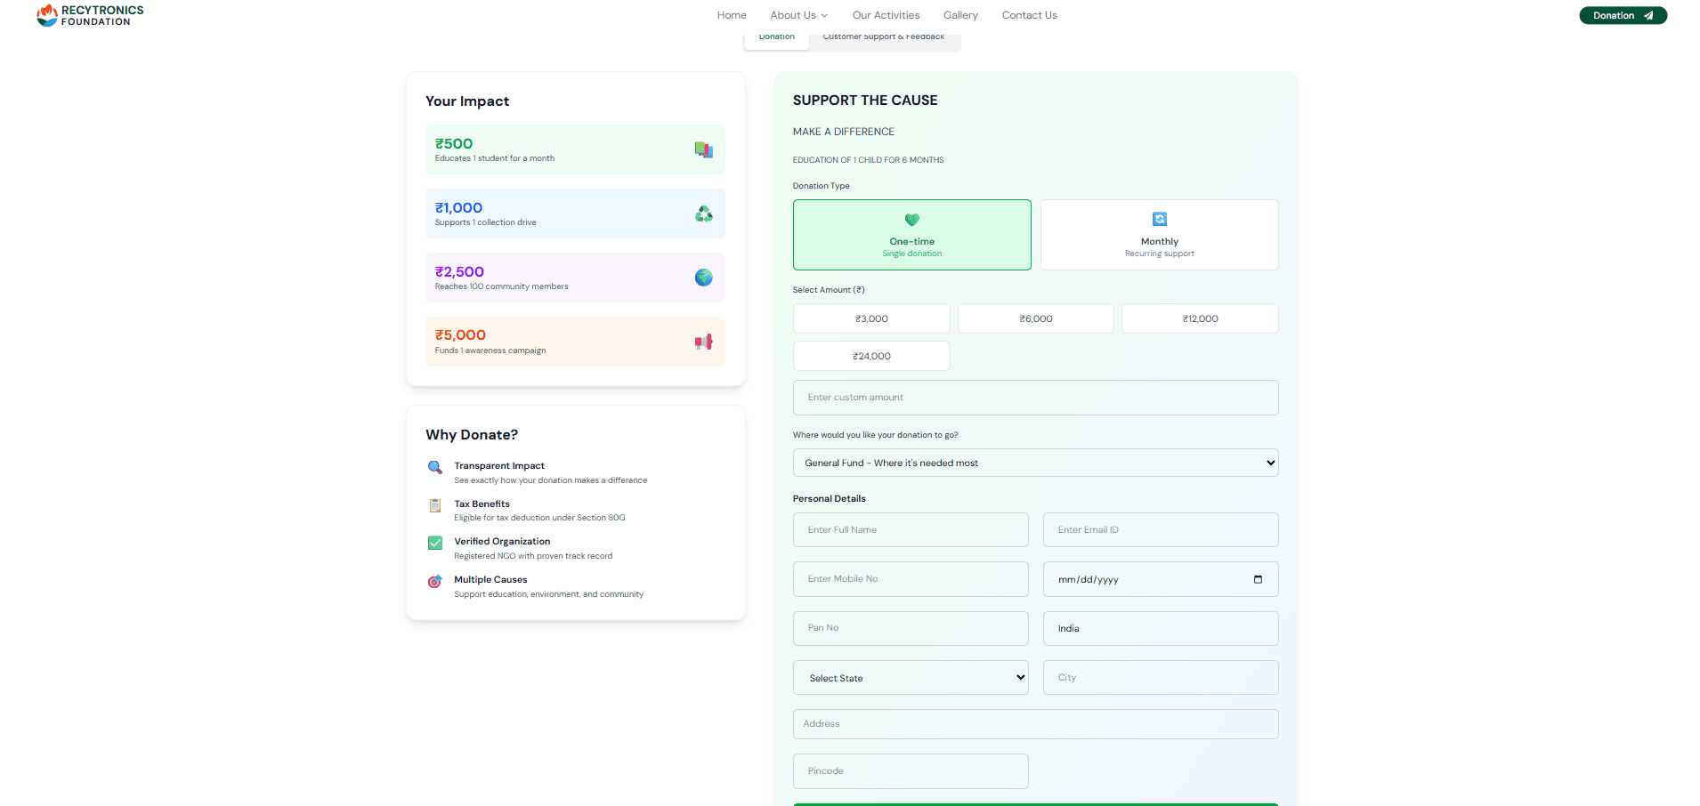
Task: Click the Recytronics Foundation logo
Action: point(90,15)
